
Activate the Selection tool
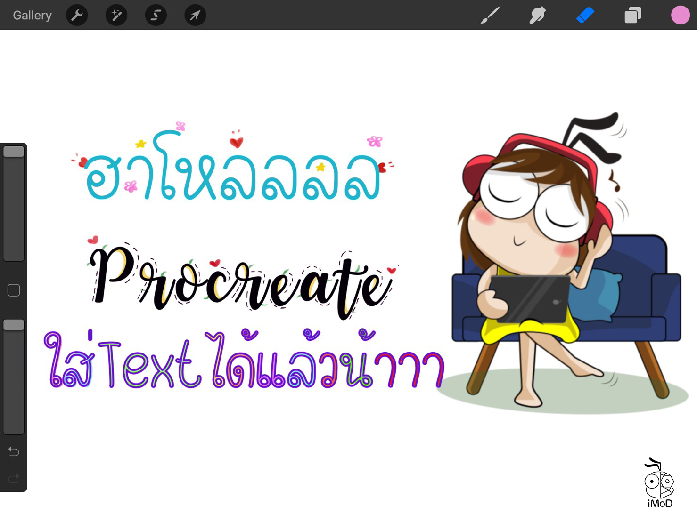156,15
